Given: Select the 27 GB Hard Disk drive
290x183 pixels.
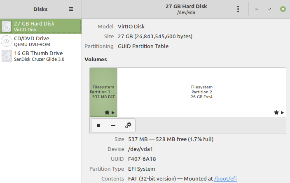Looking at the screenshot, I should click(x=41, y=26).
